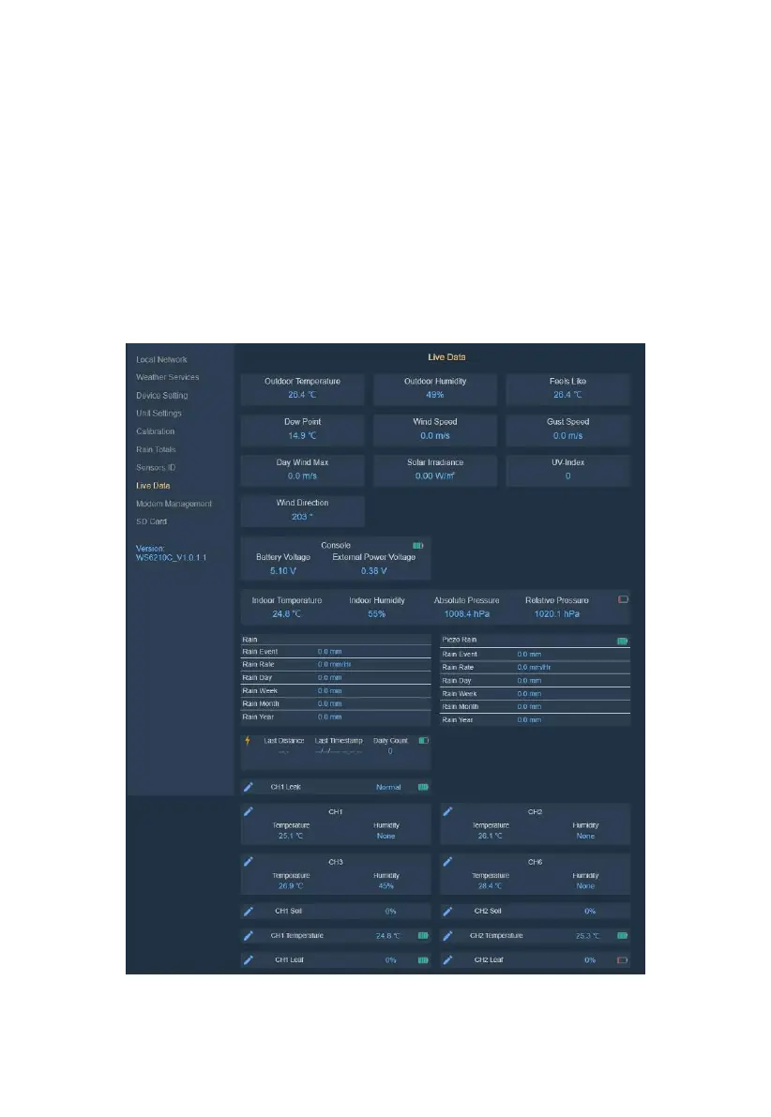Click the CH2 Temperature battery icon
771x1117 pixels.
coord(622,935)
